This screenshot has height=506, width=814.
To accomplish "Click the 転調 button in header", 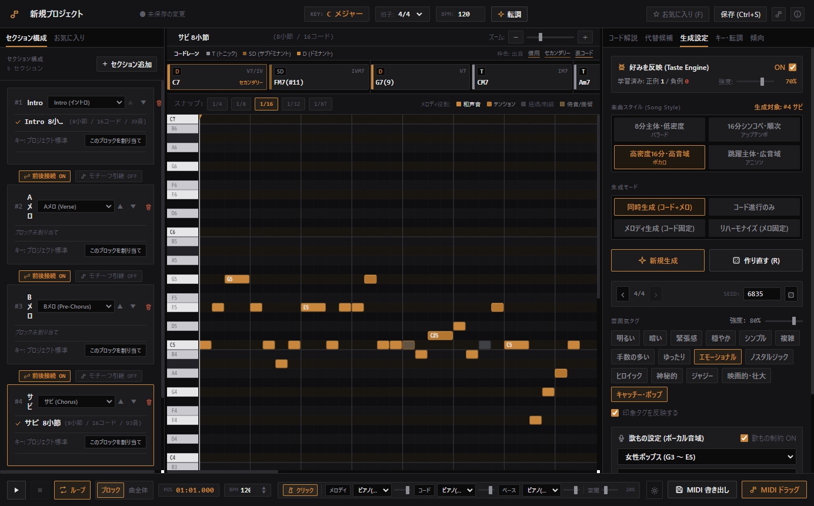I will click(x=509, y=14).
